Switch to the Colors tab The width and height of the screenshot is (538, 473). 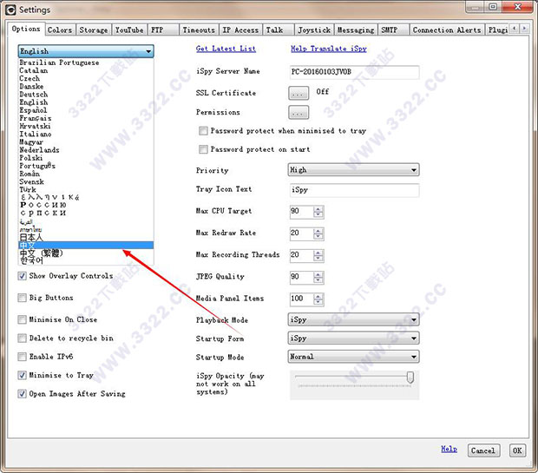coord(60,30)
